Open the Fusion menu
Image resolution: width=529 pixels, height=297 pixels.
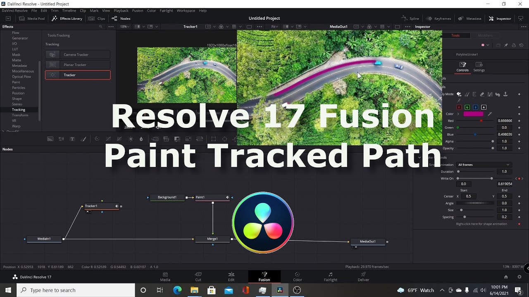point(138,10)
